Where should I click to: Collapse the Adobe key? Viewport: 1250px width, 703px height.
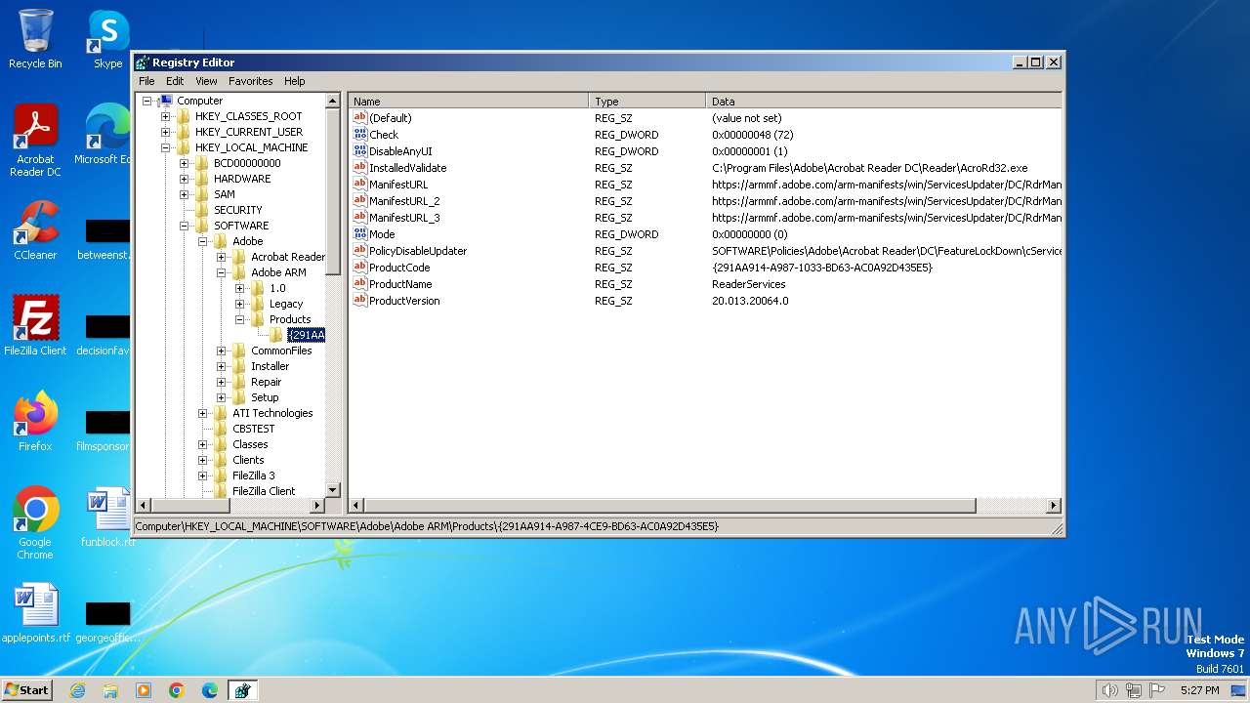203,241
